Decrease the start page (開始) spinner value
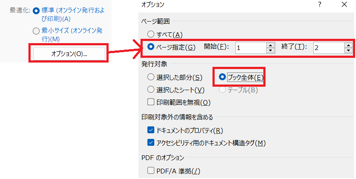356x179 pixels. (270, 50)
